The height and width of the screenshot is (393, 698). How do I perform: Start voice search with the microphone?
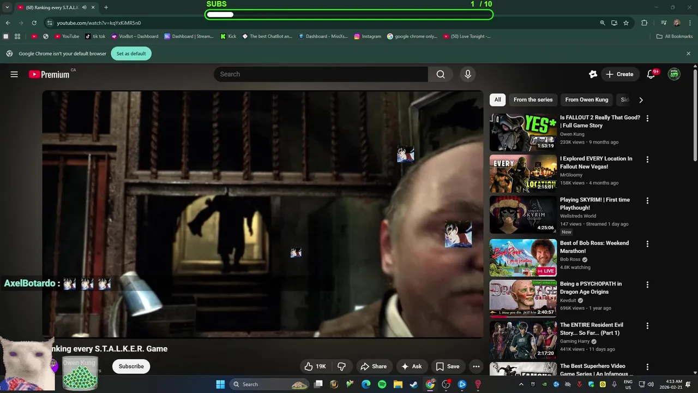click(468, 74)
